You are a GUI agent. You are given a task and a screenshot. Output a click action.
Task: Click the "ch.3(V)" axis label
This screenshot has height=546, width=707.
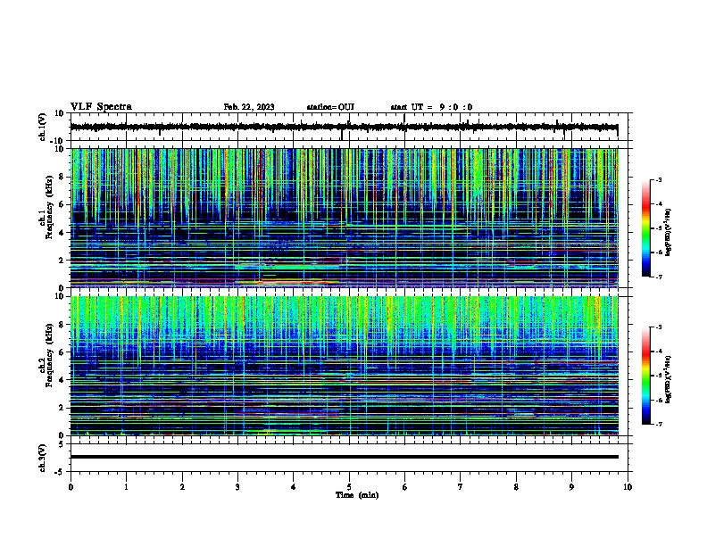[x=42, y=458]
